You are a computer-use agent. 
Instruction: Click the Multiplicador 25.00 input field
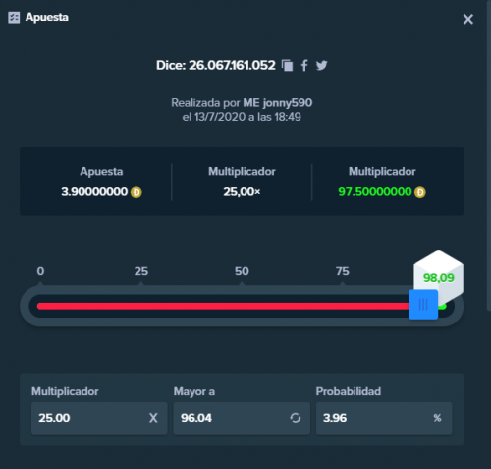click(99, 418)
